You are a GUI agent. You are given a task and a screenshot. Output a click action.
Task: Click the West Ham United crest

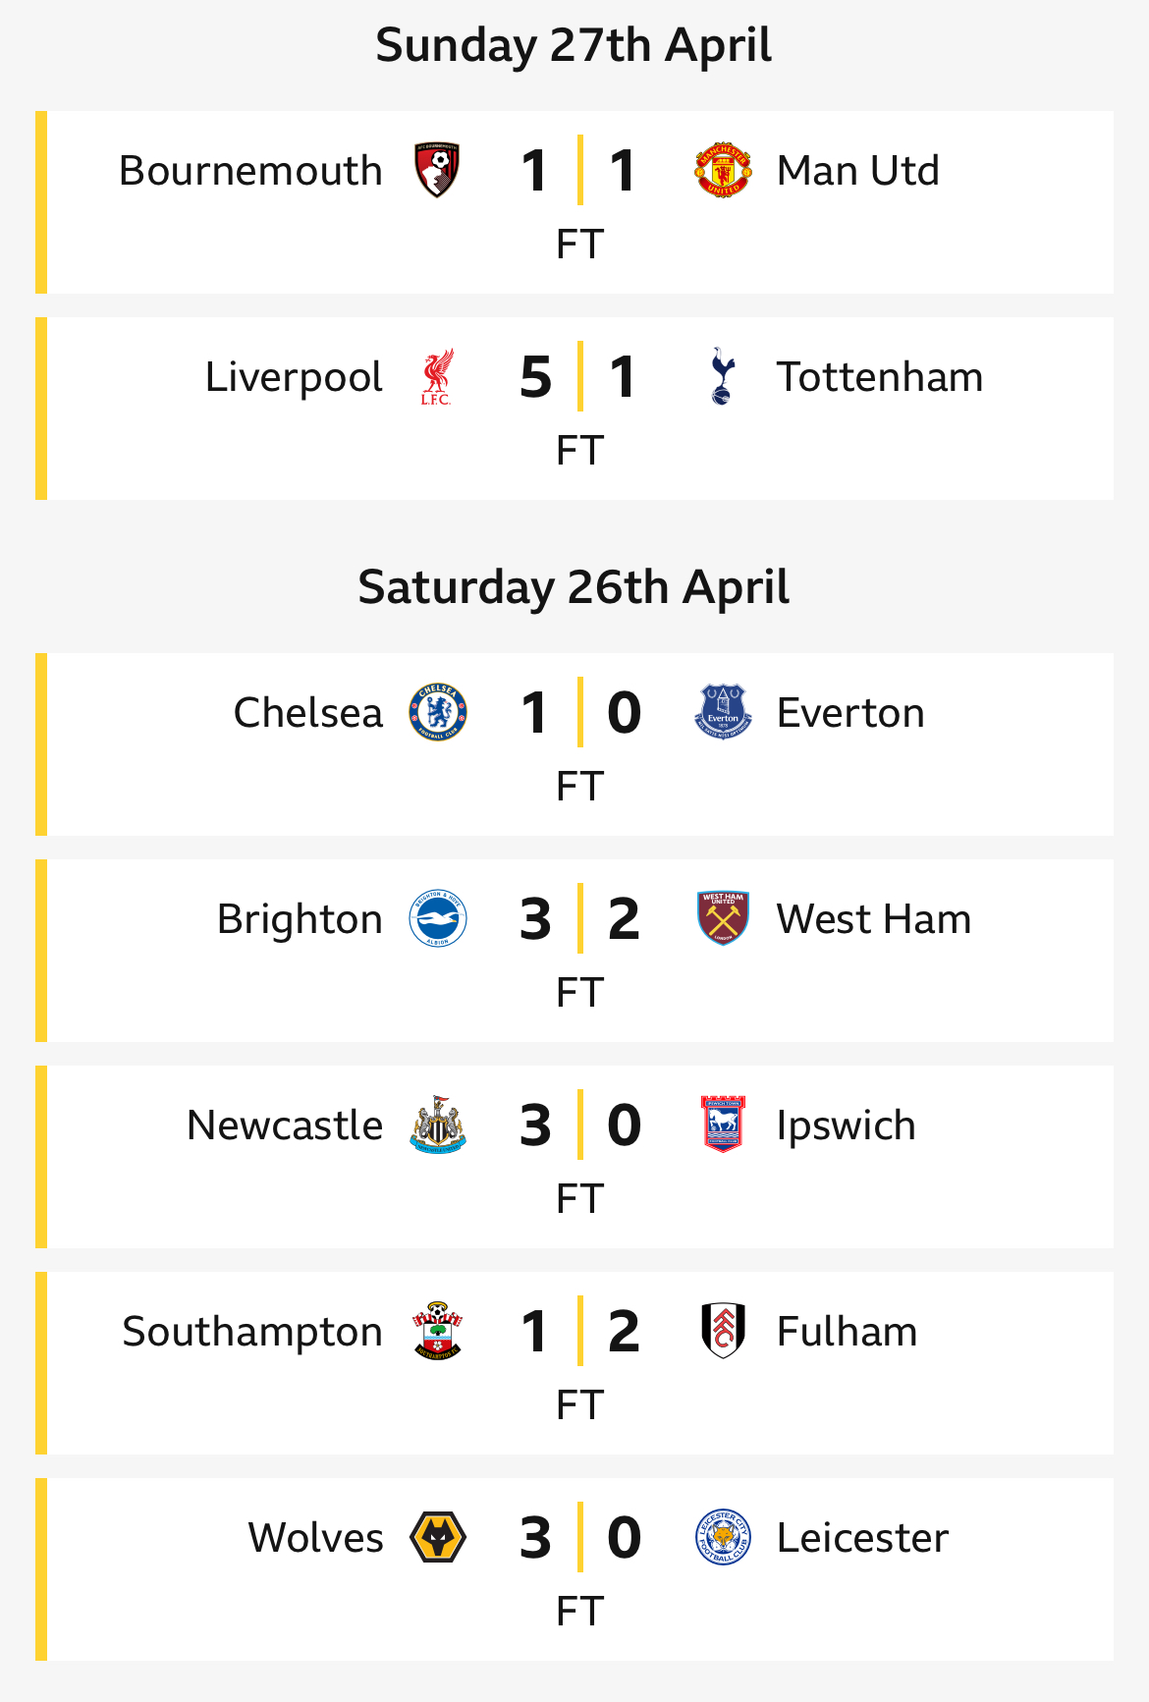pyautogui.click(x=723, y=919)
